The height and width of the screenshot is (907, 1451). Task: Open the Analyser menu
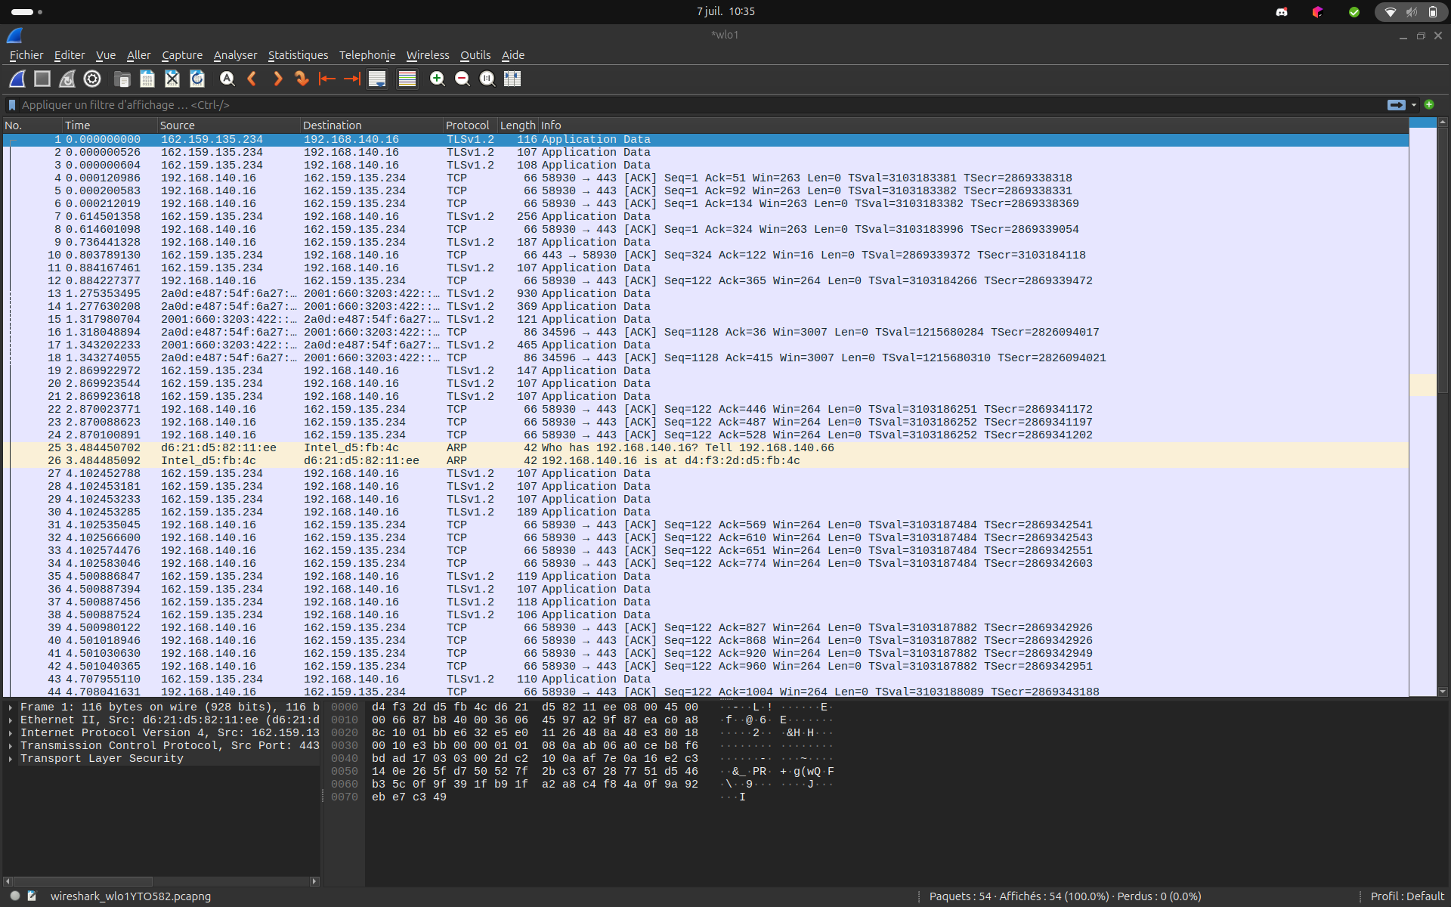click(235, 55)
